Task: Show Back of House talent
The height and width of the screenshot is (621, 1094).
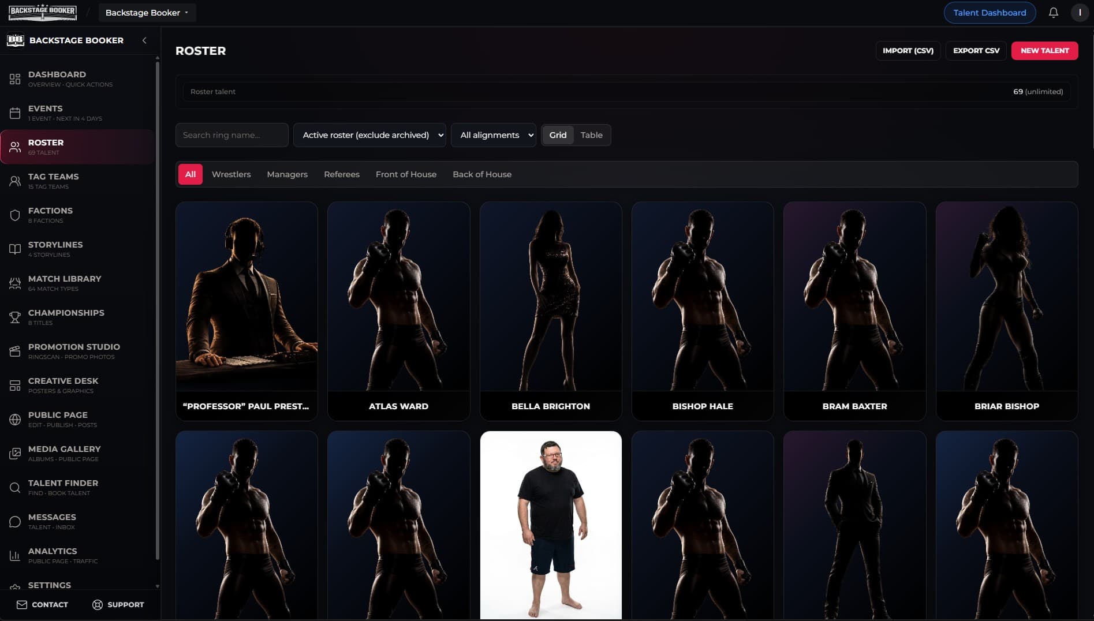Action: [x=482, y=174]
